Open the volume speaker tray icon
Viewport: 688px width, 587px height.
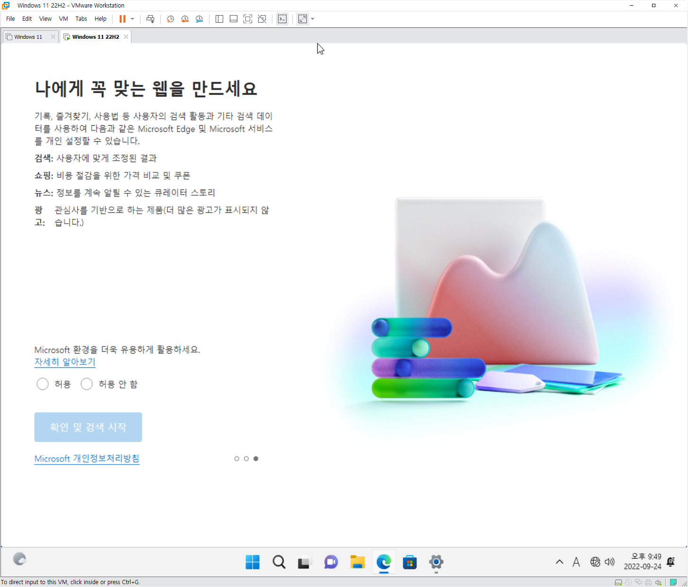[x=610, y=562]
